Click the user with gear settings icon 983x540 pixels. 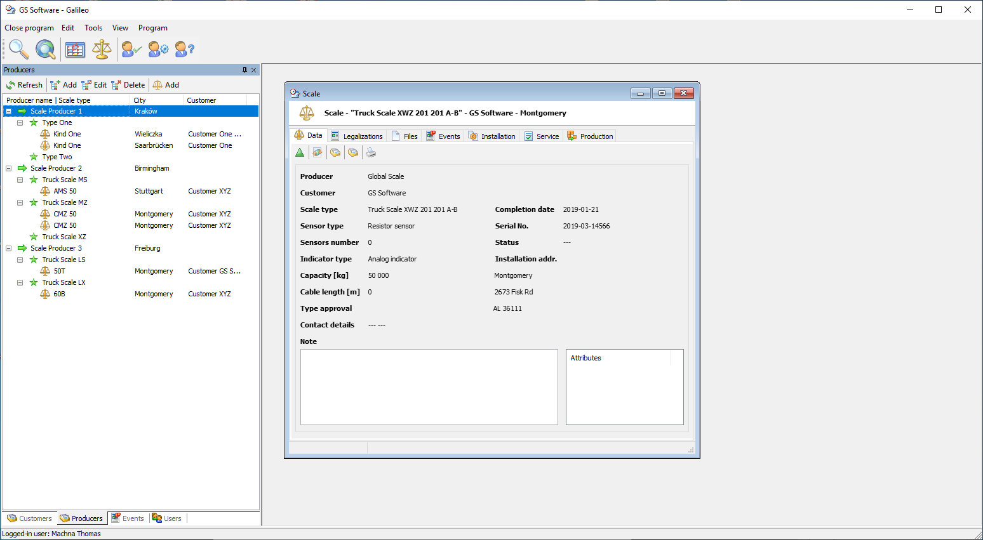coord(158,49)
